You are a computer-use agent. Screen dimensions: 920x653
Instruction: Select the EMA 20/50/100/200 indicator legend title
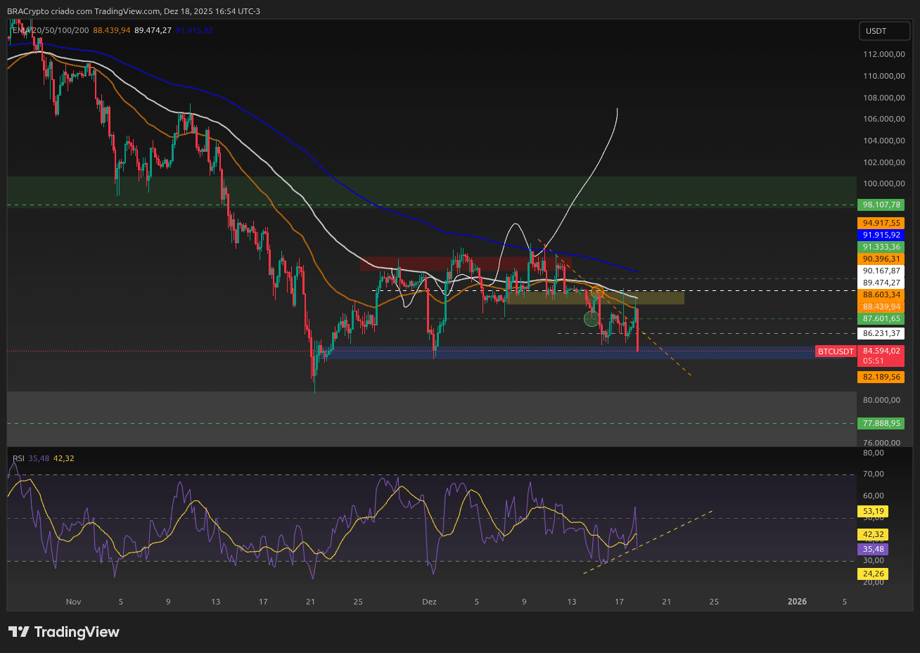click(50, 30)
